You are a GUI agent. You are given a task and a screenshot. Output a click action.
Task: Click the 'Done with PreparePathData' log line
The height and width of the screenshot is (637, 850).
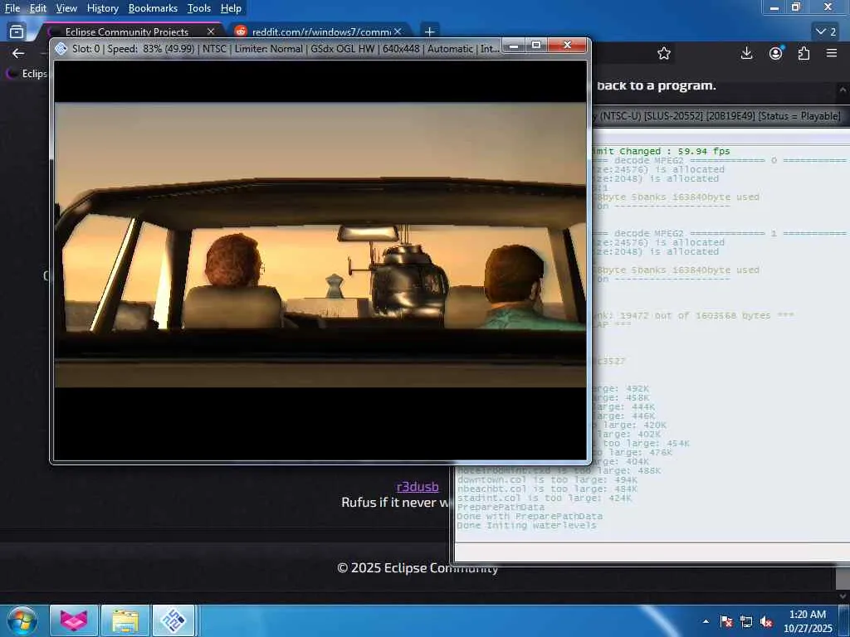[x=529, y=516]
